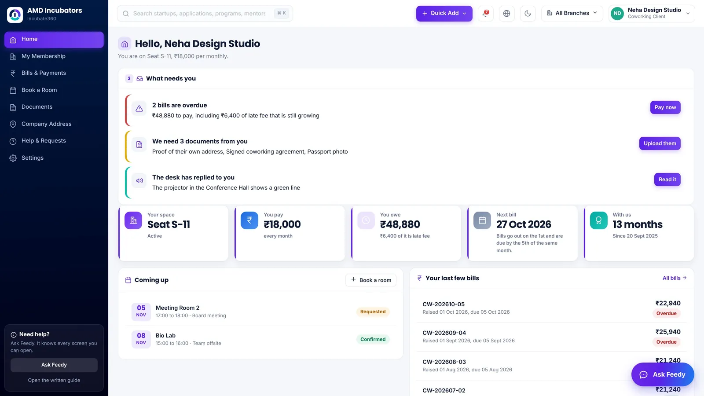Click the clock icon on You owe card
Viewport: 704px width, 396px height.
pos(366,220)
